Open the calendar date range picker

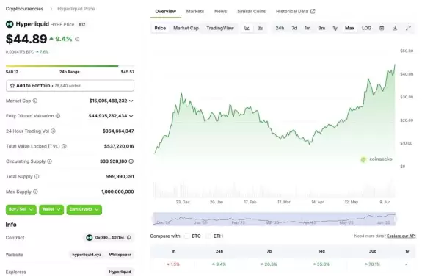click(382, 29)
